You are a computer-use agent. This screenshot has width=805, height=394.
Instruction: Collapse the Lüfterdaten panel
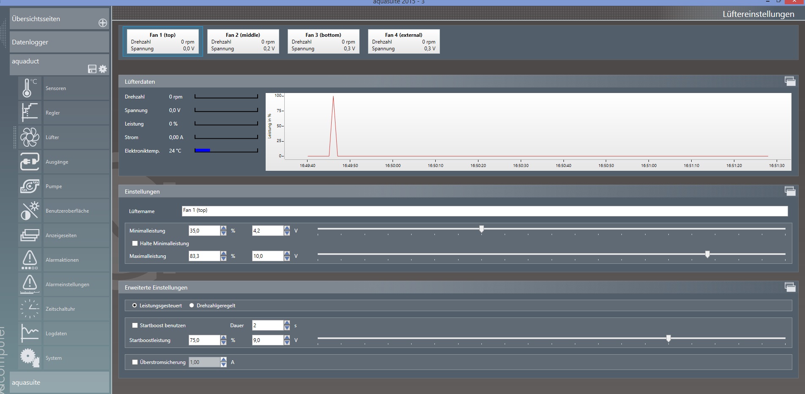(x=790, y=81)
